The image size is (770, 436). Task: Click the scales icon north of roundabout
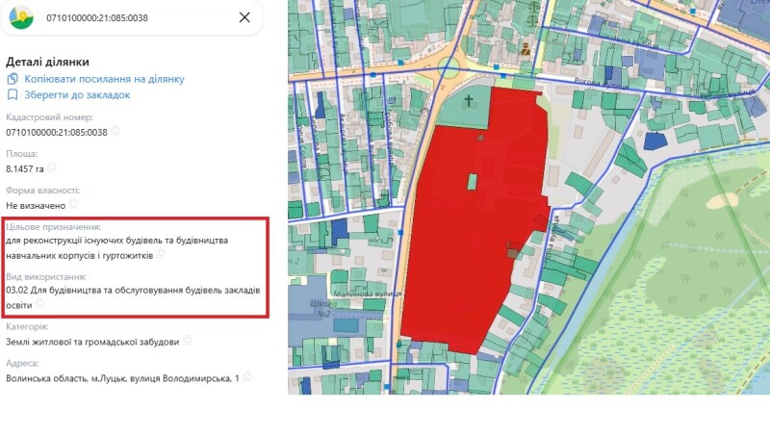click(x=526, y=47)
